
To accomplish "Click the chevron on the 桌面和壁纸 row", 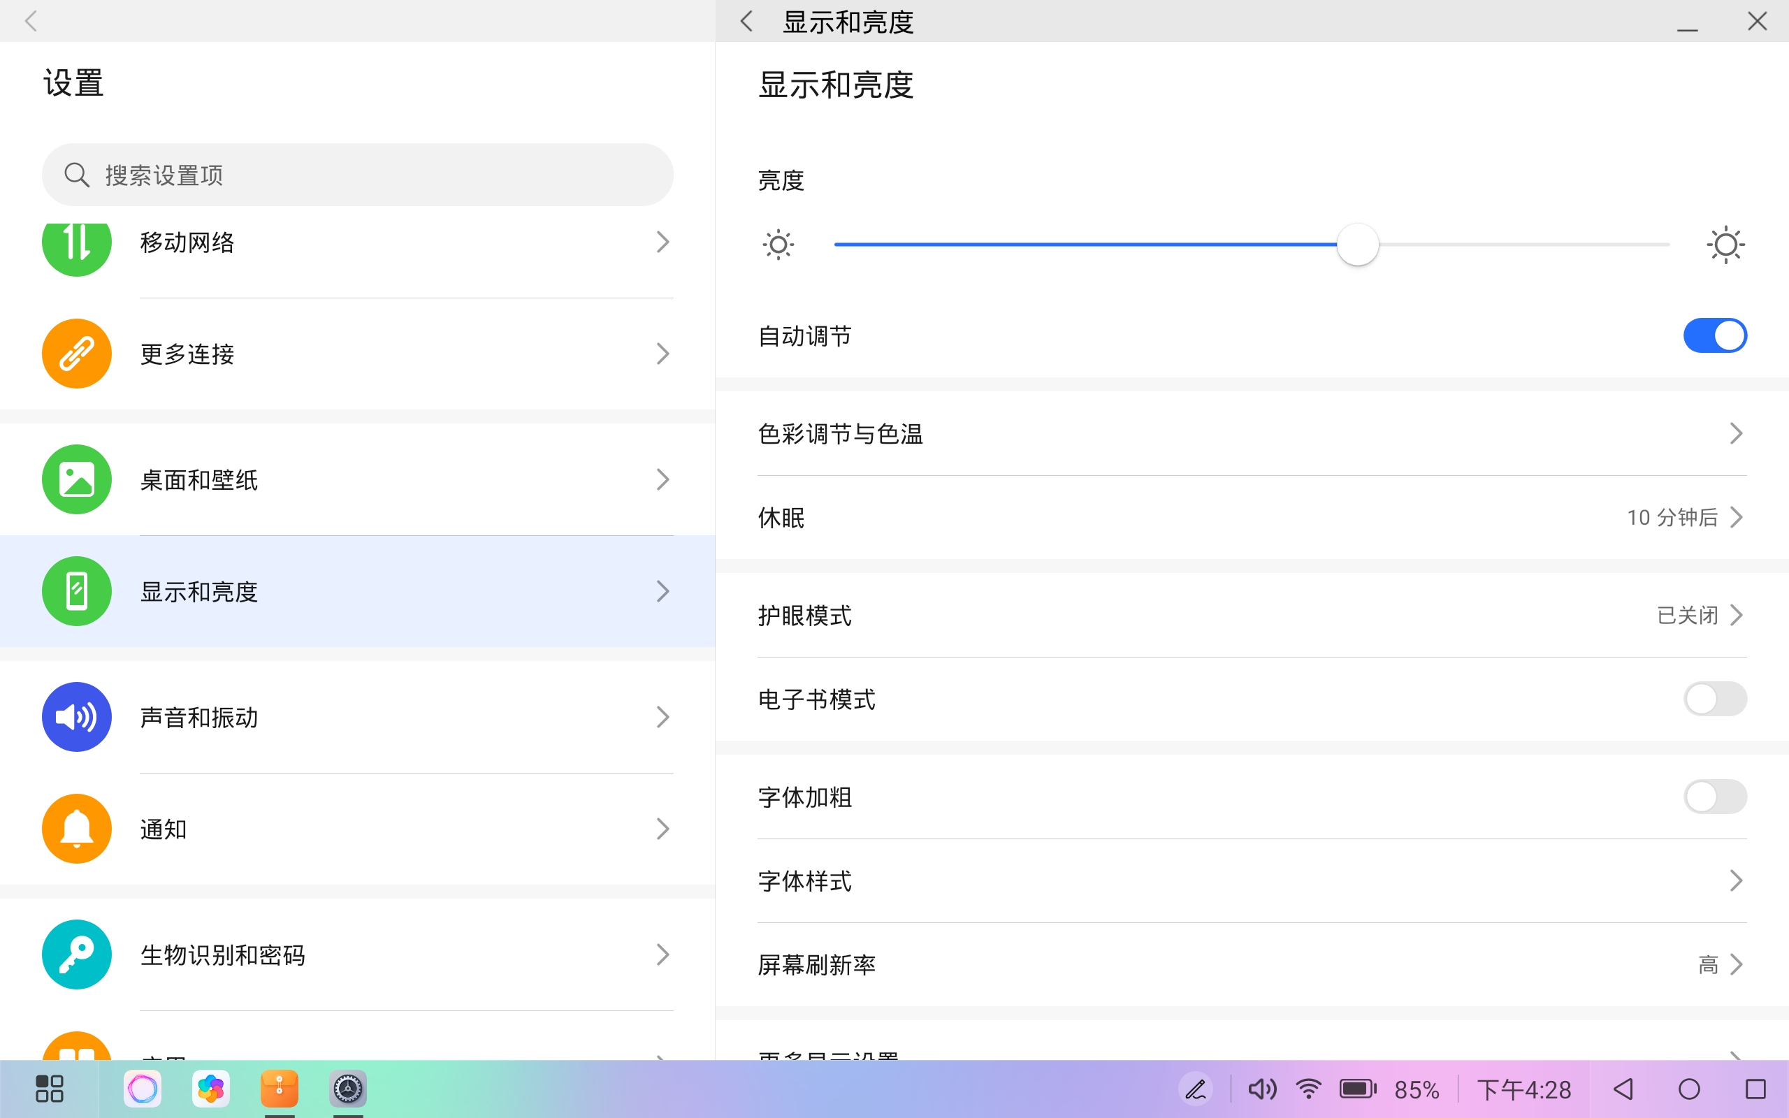I will click(663, 479).
